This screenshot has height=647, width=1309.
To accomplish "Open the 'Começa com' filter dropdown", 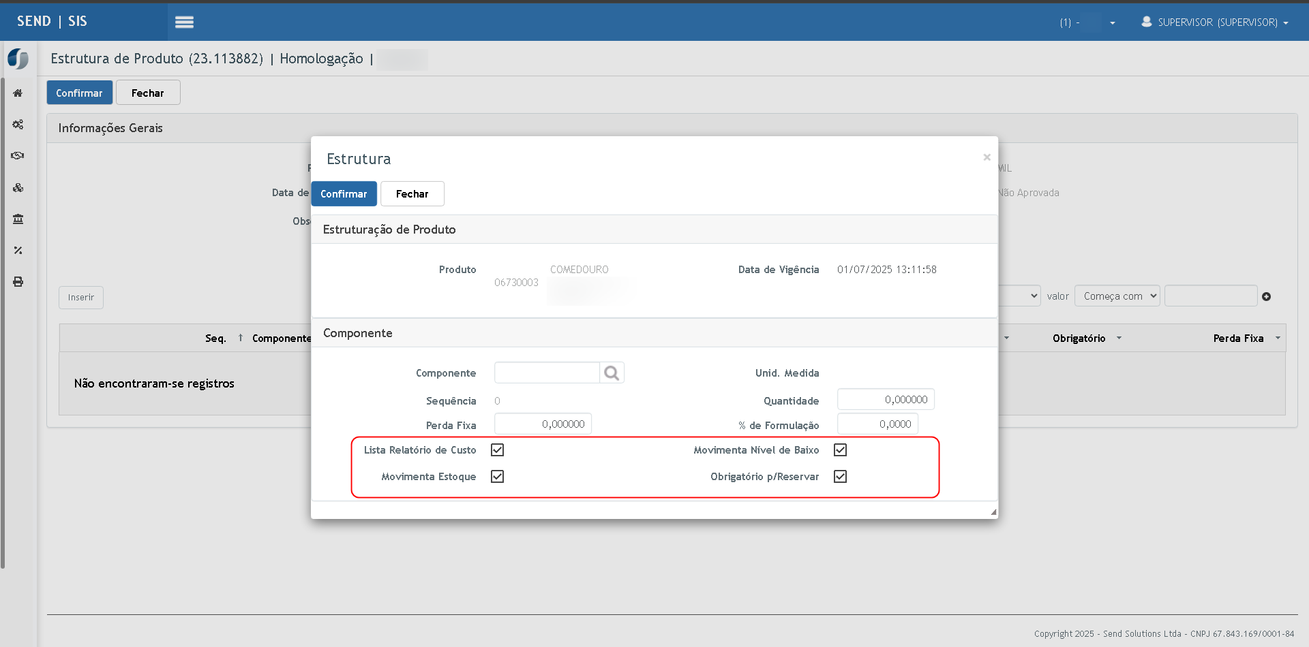I will 1117,296.
